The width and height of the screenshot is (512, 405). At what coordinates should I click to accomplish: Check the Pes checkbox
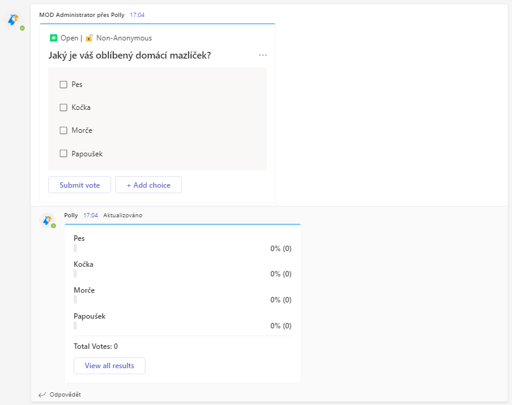(63, 85)
